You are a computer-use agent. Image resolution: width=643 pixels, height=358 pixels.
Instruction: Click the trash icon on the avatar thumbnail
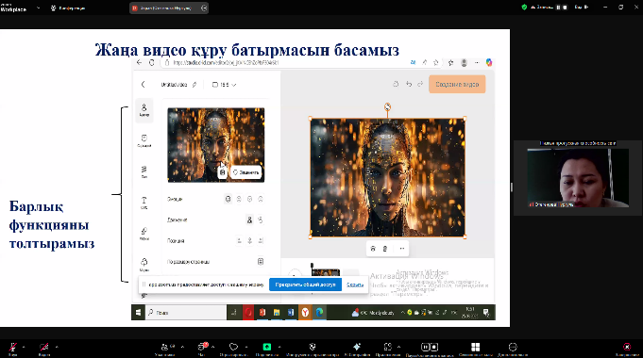pyautogui.click(x=222, y=172)
